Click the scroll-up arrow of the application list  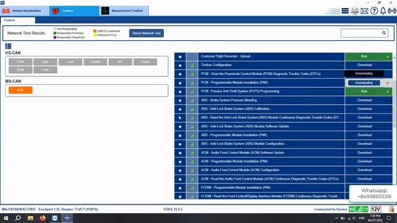(x=395, y=58)
